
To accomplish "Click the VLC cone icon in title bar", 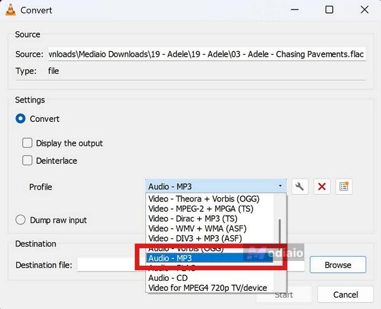I will [x=11, y=10].
